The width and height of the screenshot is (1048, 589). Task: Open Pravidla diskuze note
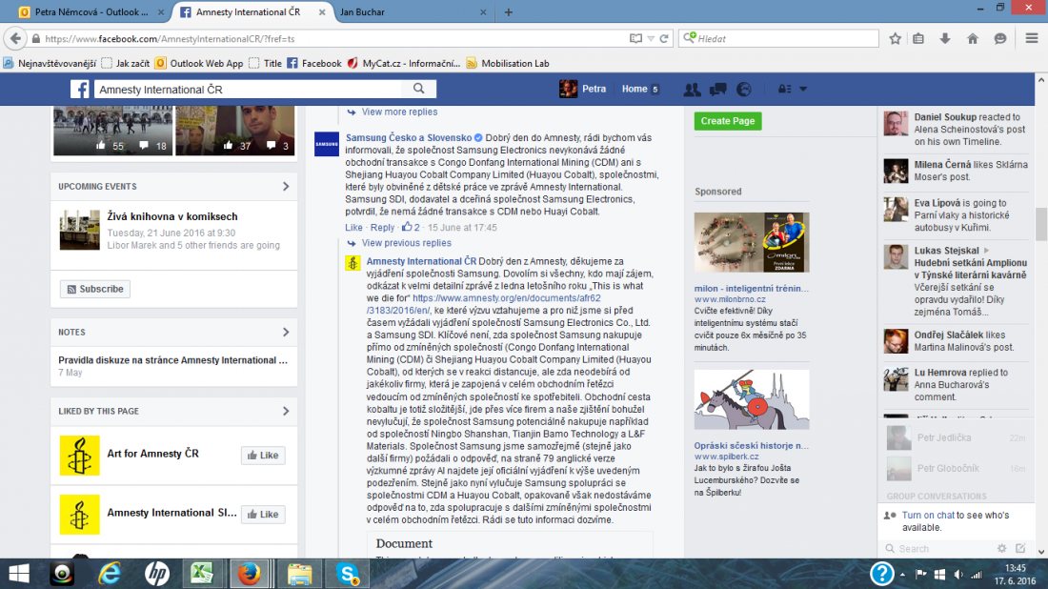(173, 360)
